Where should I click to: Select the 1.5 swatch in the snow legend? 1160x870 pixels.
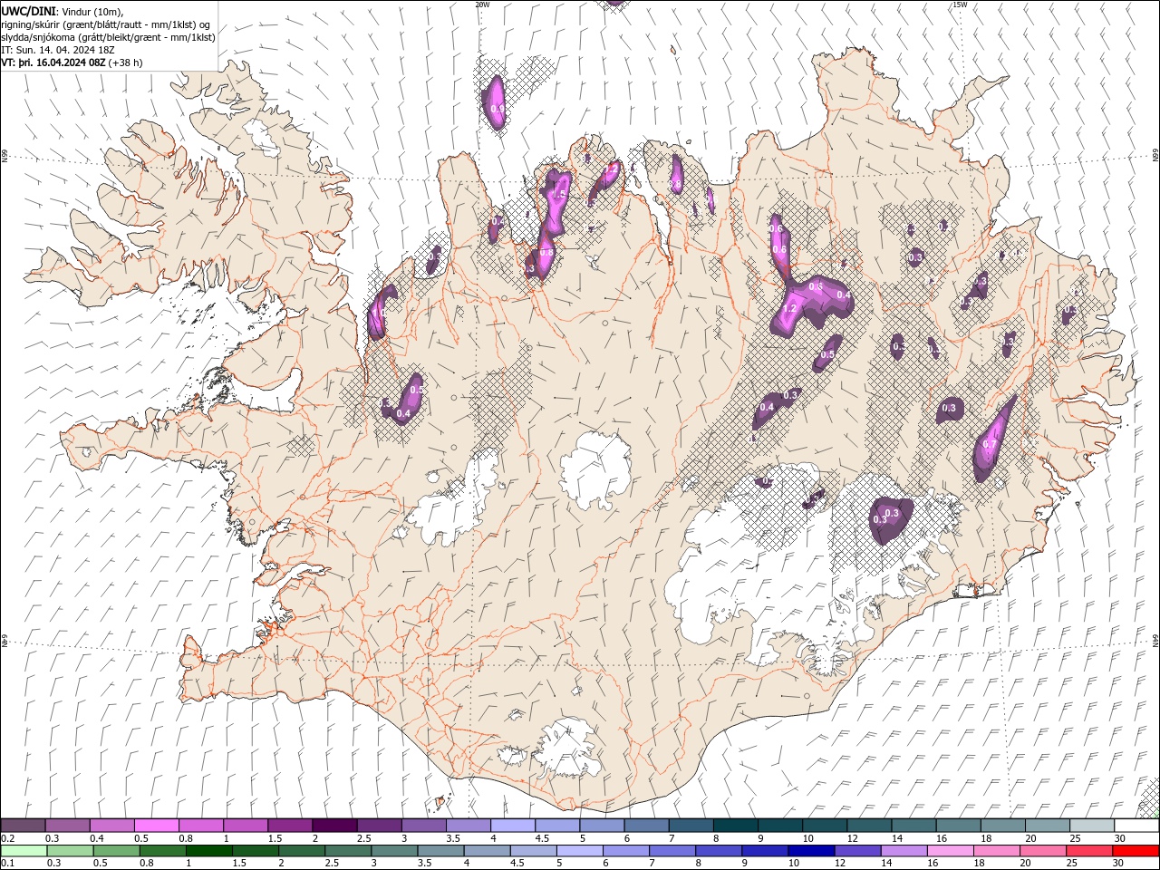click(290, 826)
